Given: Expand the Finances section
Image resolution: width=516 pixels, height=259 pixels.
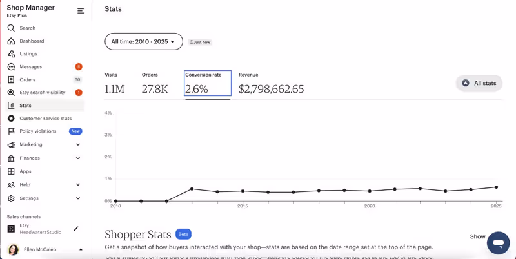Looking at the screenshot, I should 78,158.
